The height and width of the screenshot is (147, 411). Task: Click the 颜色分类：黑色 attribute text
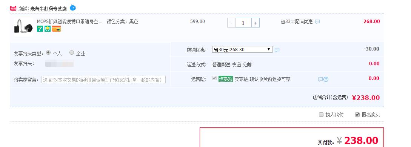click(x=122, y=22)
